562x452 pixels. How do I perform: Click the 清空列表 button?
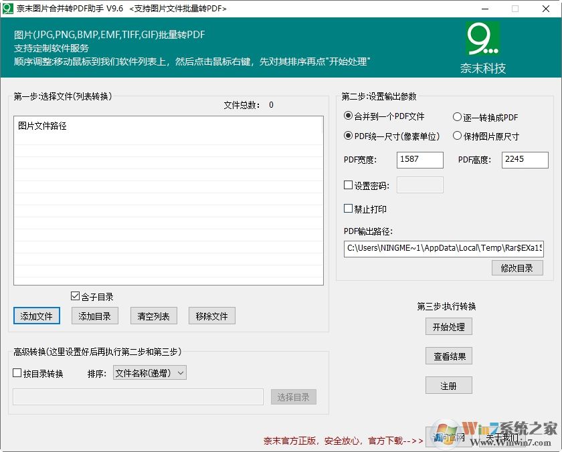[x=153, y=316]
